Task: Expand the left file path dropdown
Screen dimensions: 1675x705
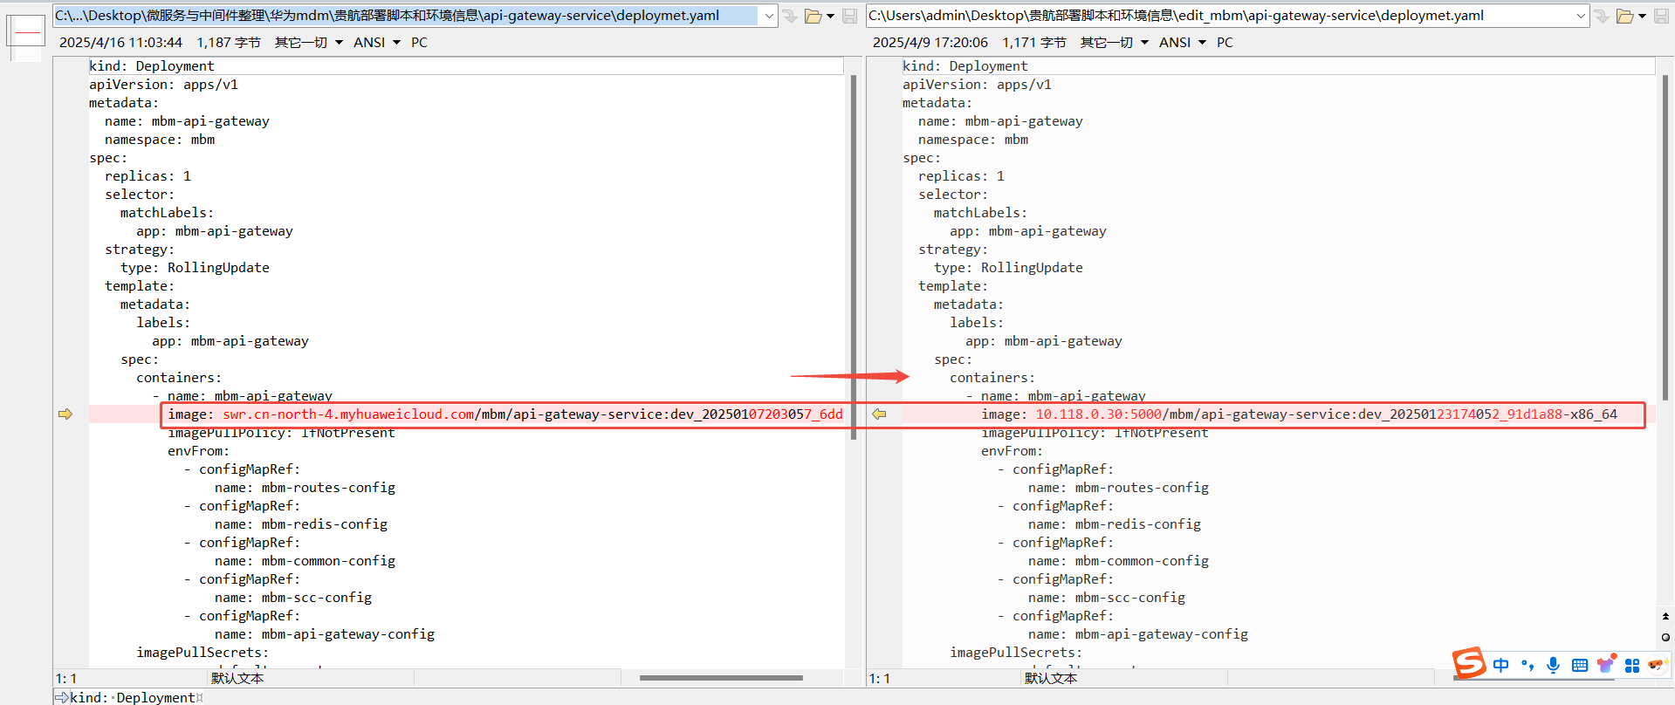Action: click(769, 16)
